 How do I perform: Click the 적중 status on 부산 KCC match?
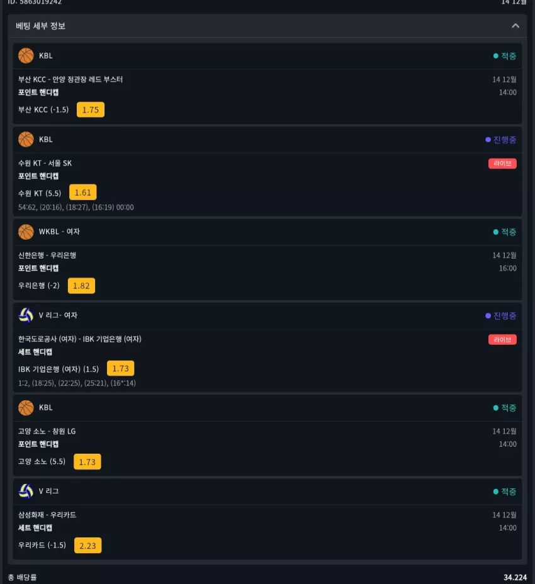pyautogui.click(x=505, y=56)
